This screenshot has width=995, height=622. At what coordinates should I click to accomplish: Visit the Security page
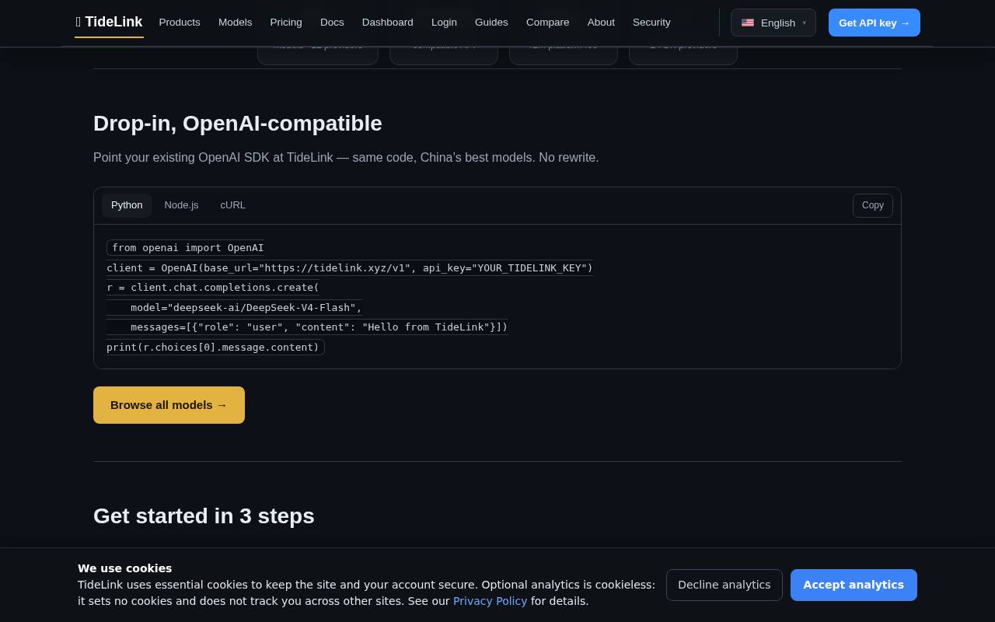(651, 23)
